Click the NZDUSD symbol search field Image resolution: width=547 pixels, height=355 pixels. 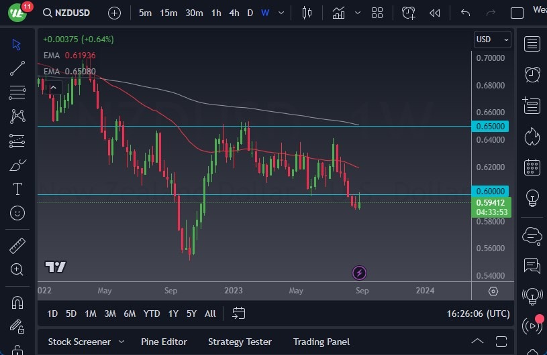point(73,13)
